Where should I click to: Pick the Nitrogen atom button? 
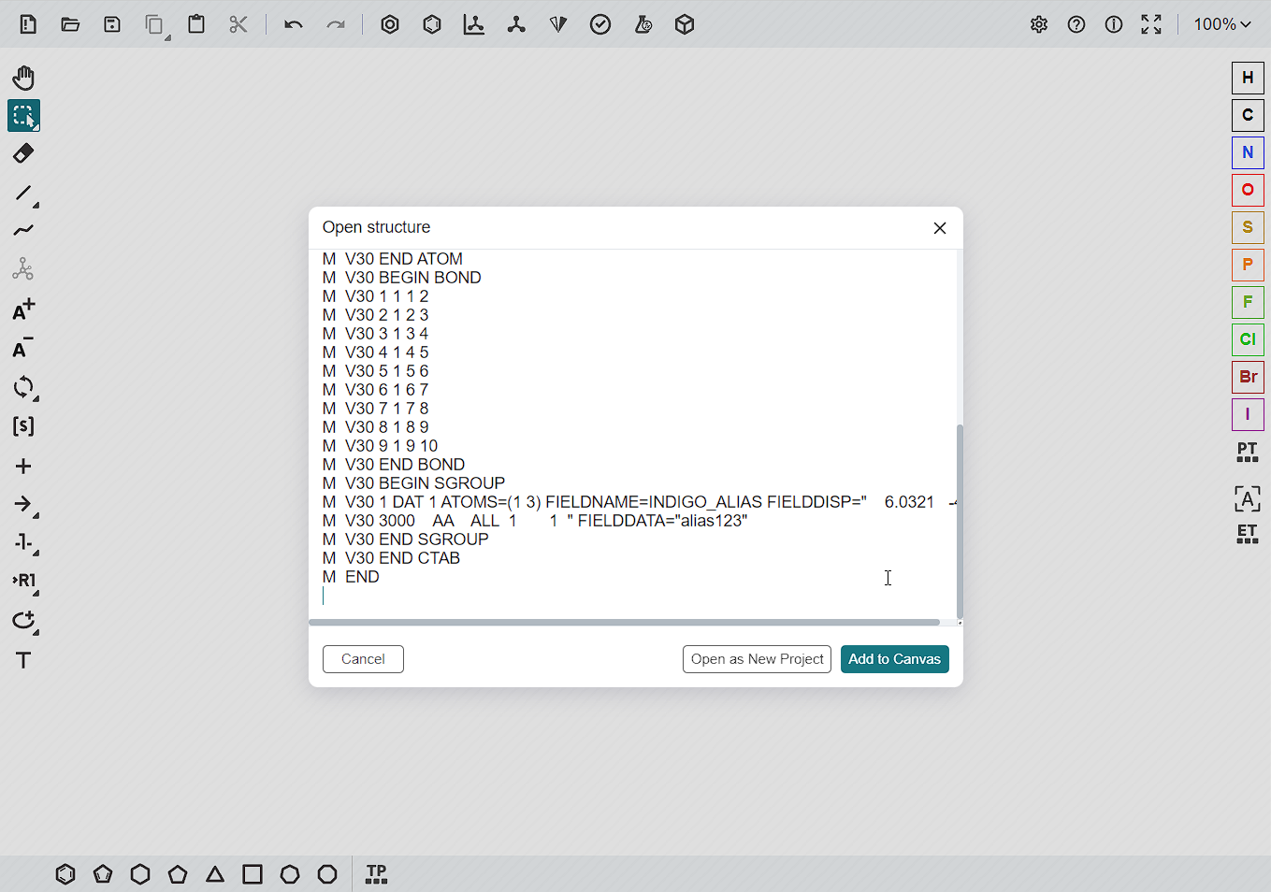pyautogui.click(x=1248, y=152)
